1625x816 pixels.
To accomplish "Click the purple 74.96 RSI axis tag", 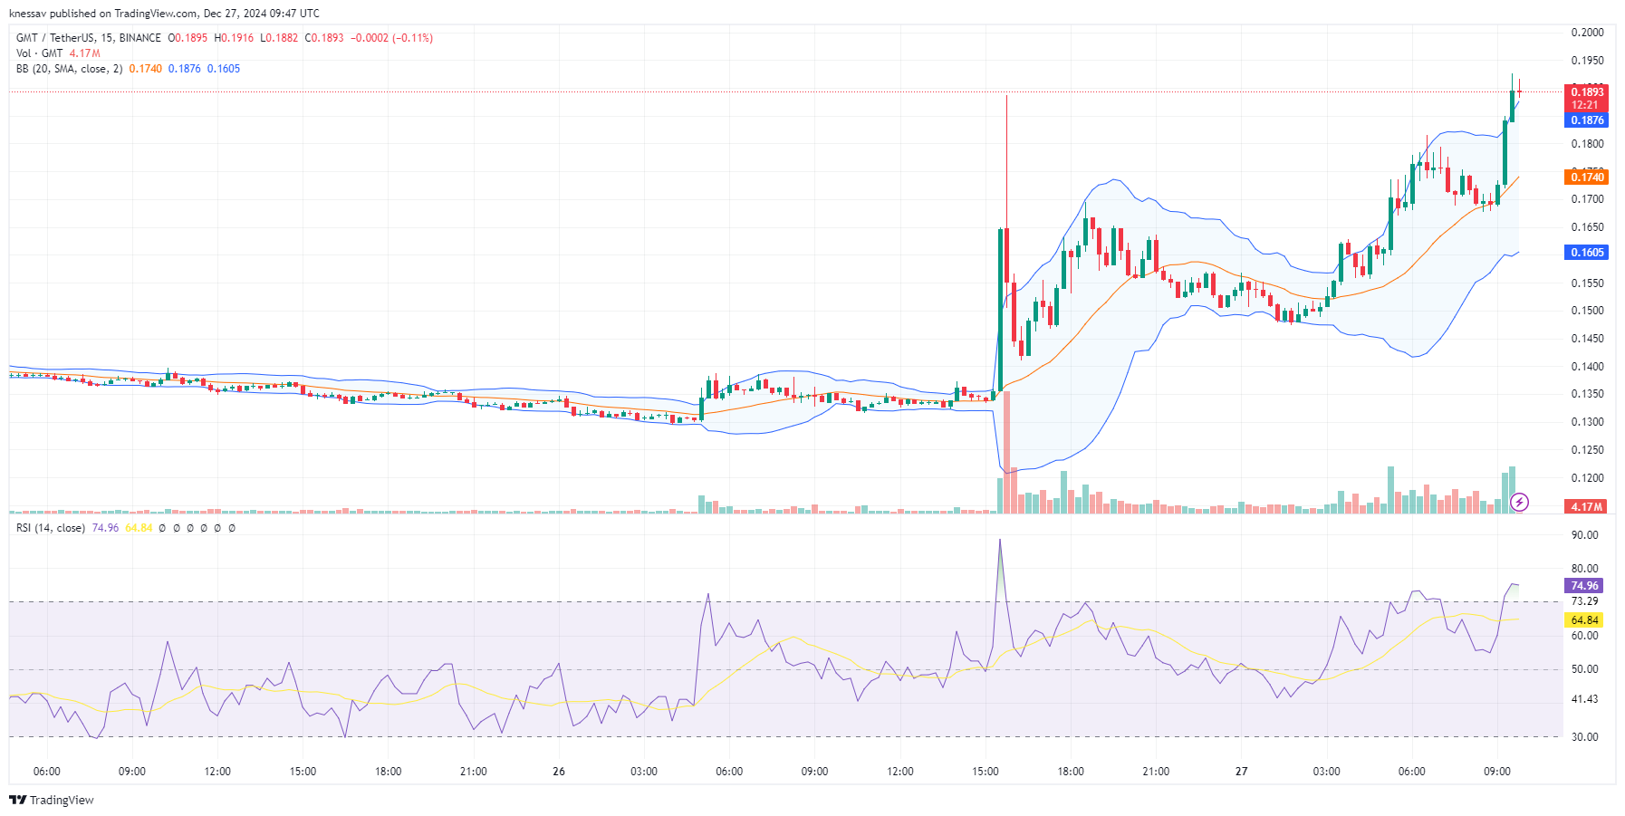I will 1584,586.
